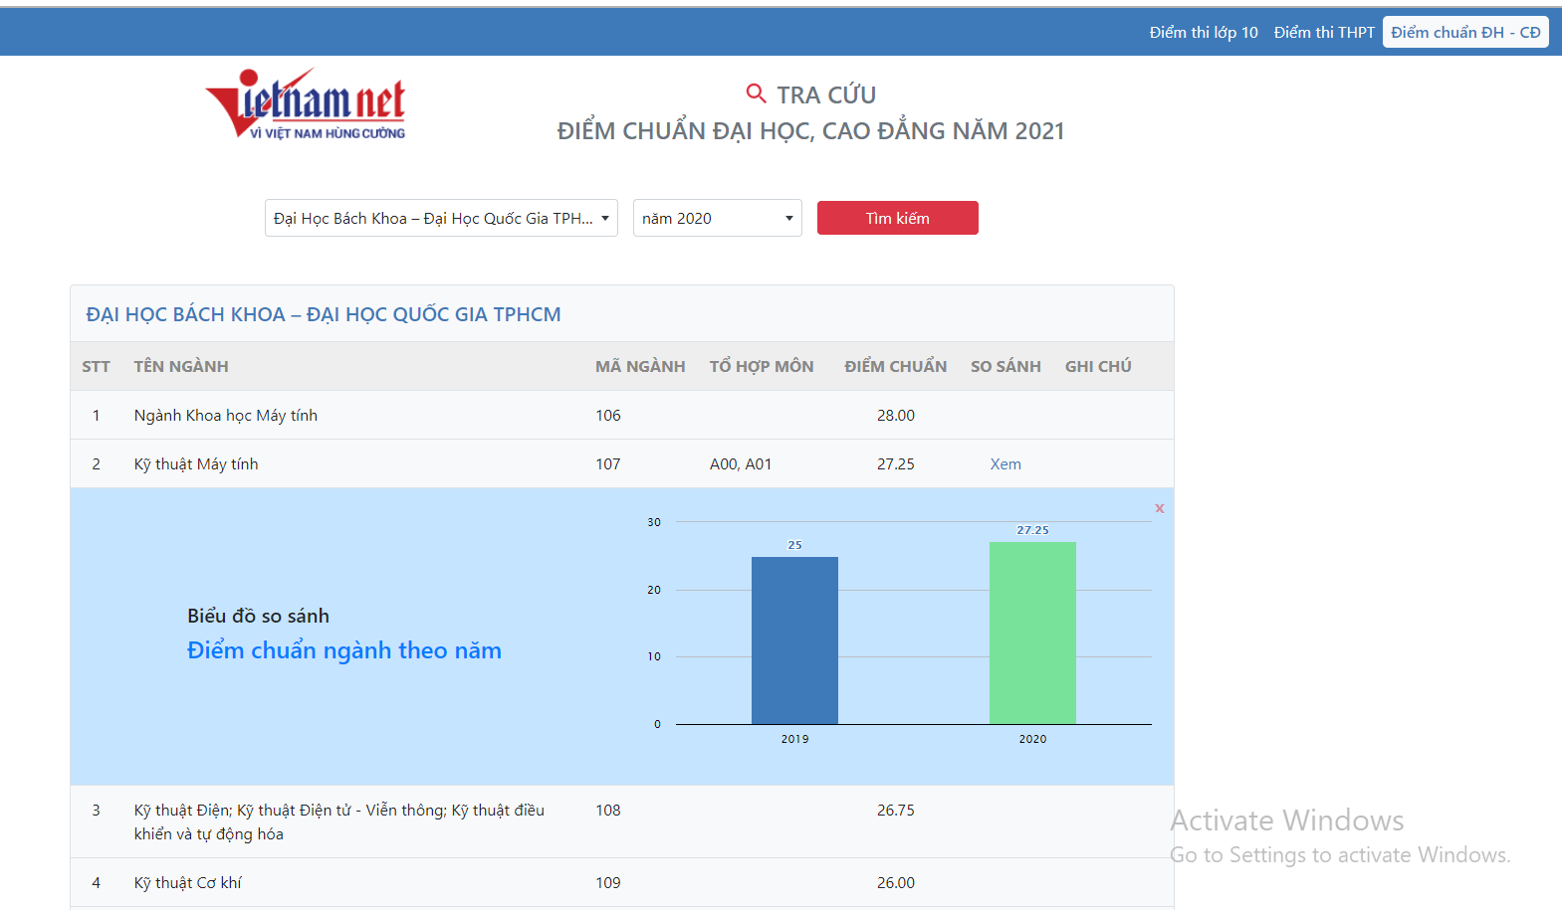The width and height of the screenshot is (1562, 910).
Task: Click the ĐIỂM CHUẨN column header
Action: tap(895, 367)
